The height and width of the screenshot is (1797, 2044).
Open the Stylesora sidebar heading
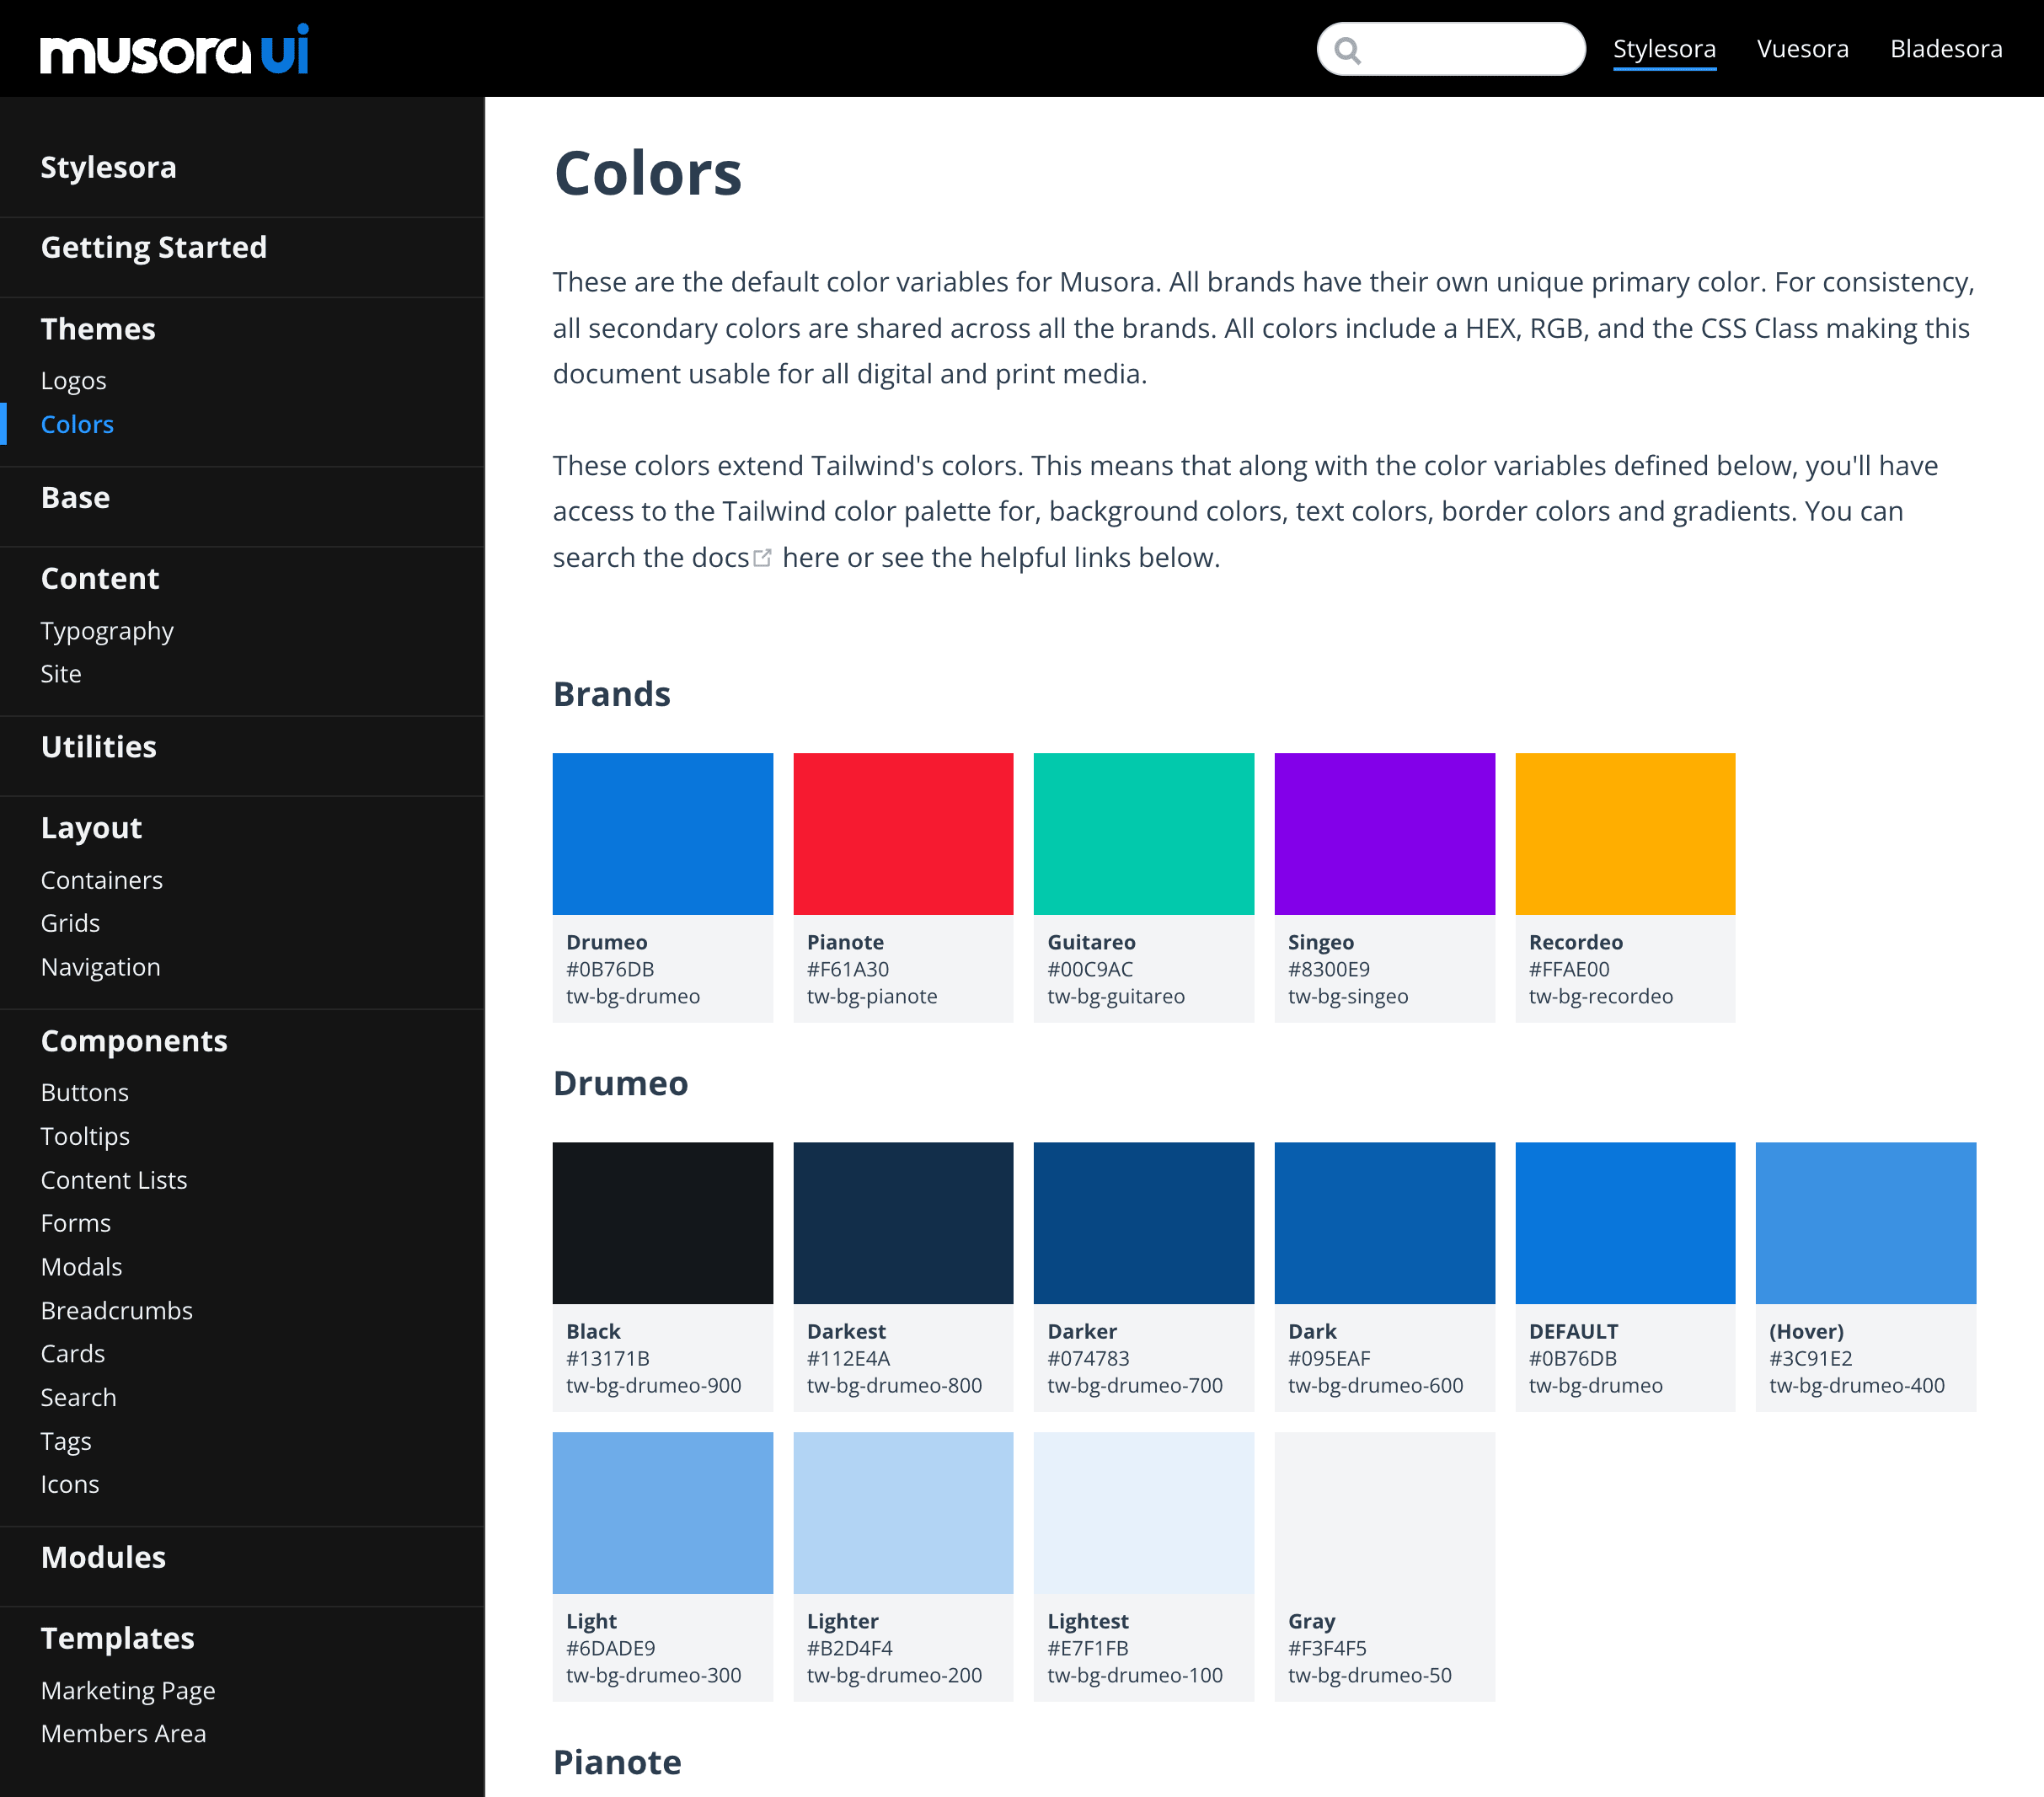pos(108,167)
